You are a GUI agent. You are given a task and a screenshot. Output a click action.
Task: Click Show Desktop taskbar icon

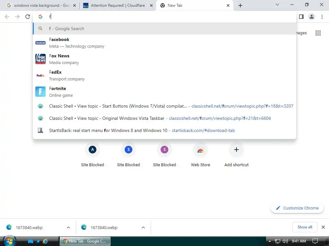click(x=31, y=242)
